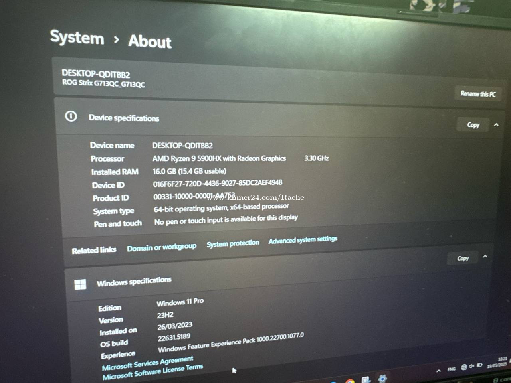Collapse the Device specifications section
Screen dimensions: 511x383
pyautogui.click(x=496, y=125)
